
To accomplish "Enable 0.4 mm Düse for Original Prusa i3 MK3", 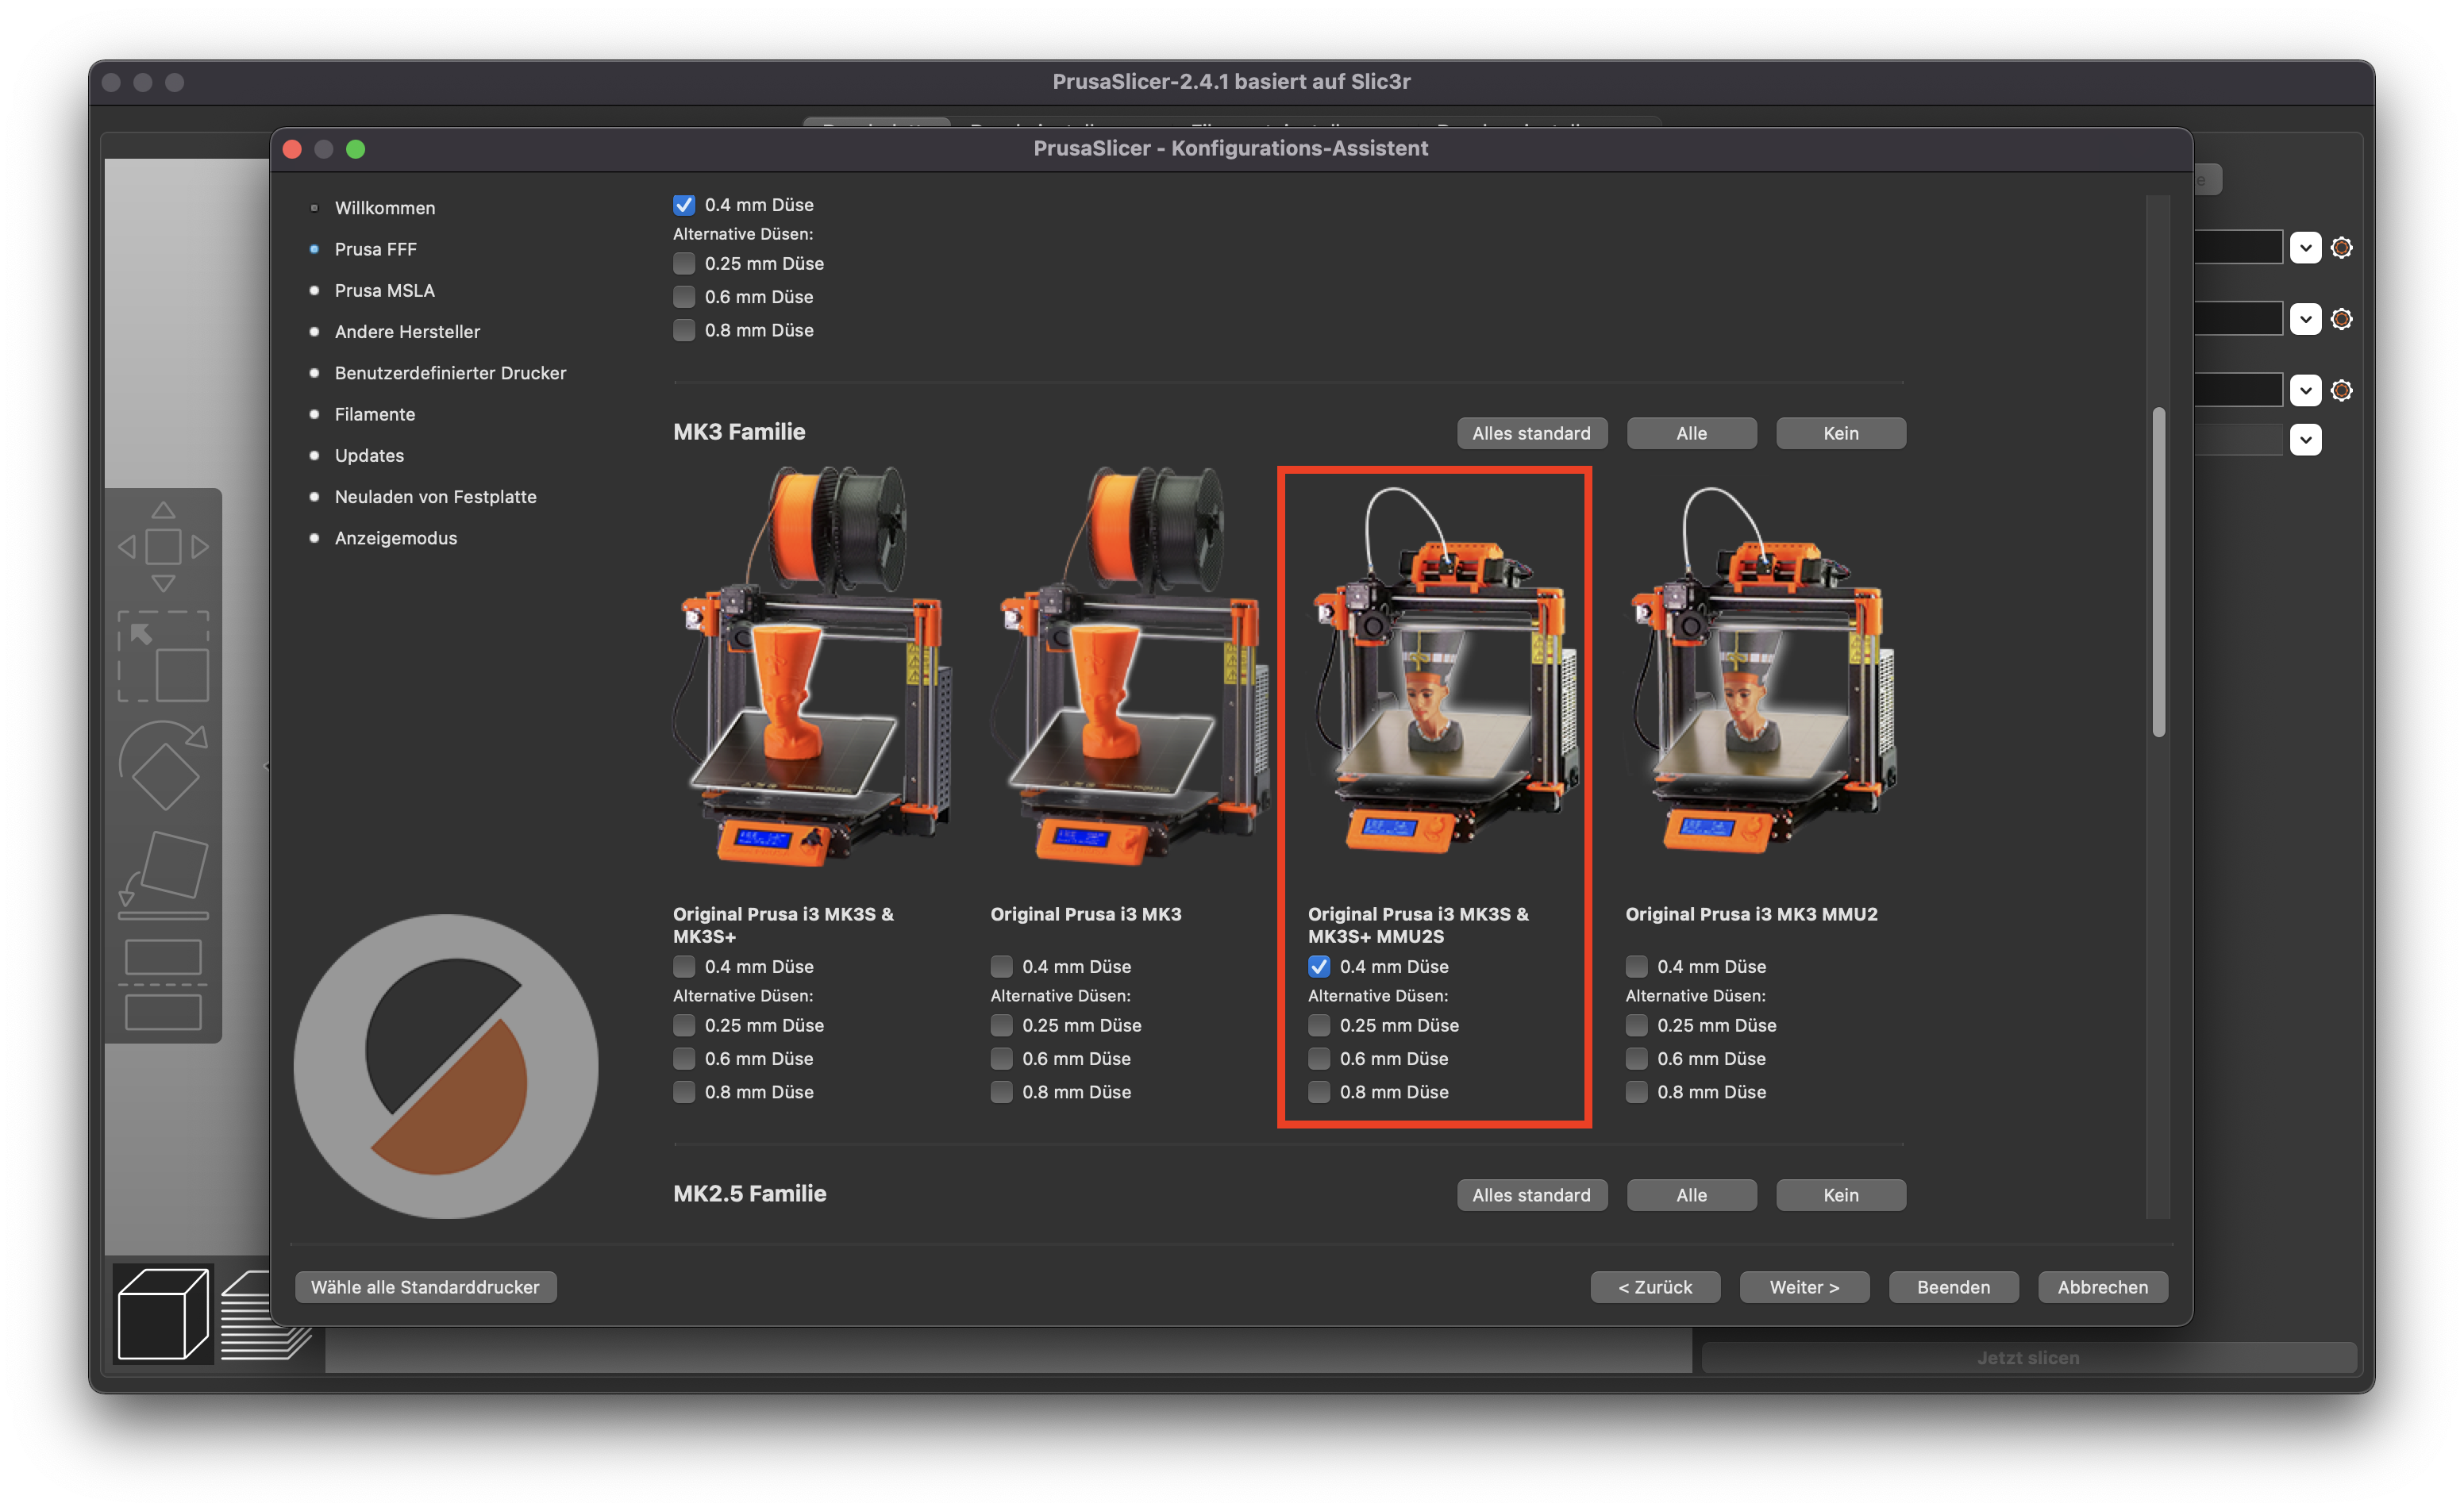I will tap(1001, 967).
